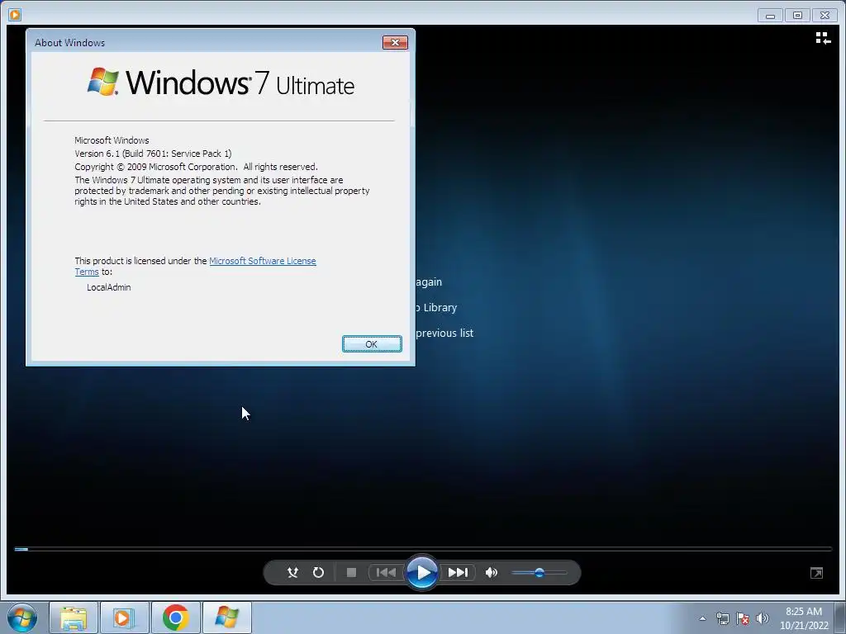Viewport: 846px width, 634px height.
Task: Close the Media Player window
Action: 825,15
